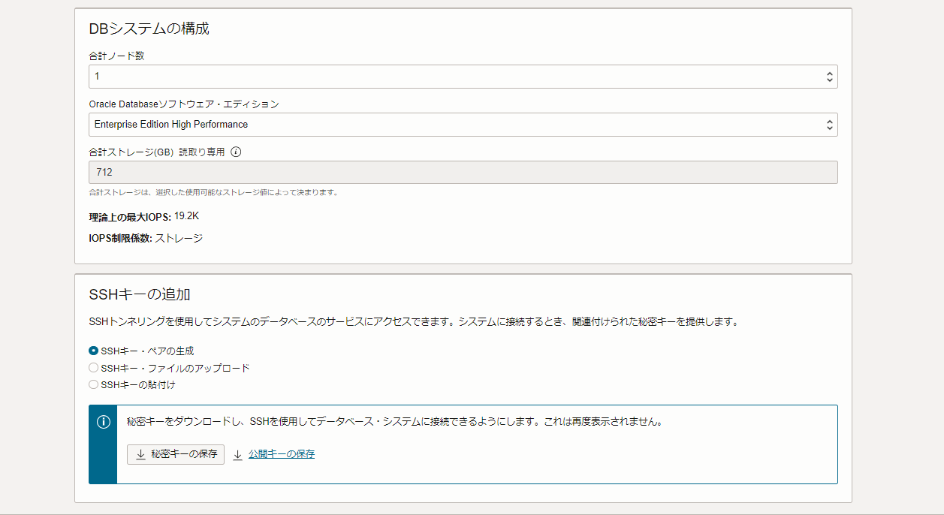944x515 pixels.
Task: Click the IOPS制限係数 label
Action: tap(120, 239)
